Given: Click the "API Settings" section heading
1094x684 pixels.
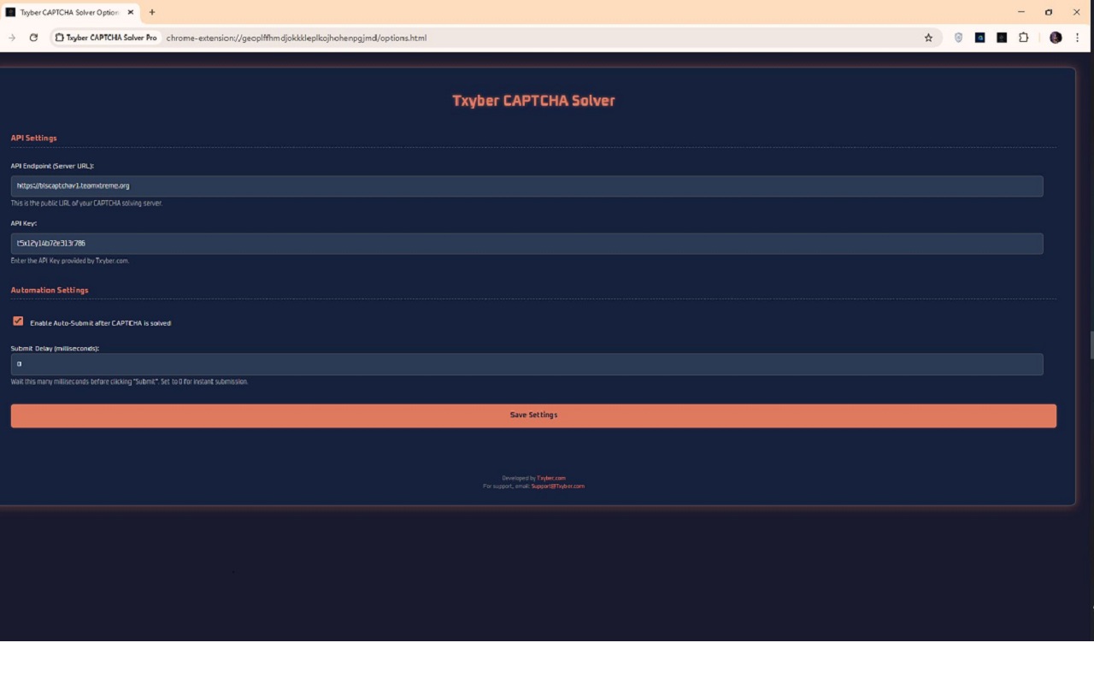Looking at the screenshot, I should (34, 138).
